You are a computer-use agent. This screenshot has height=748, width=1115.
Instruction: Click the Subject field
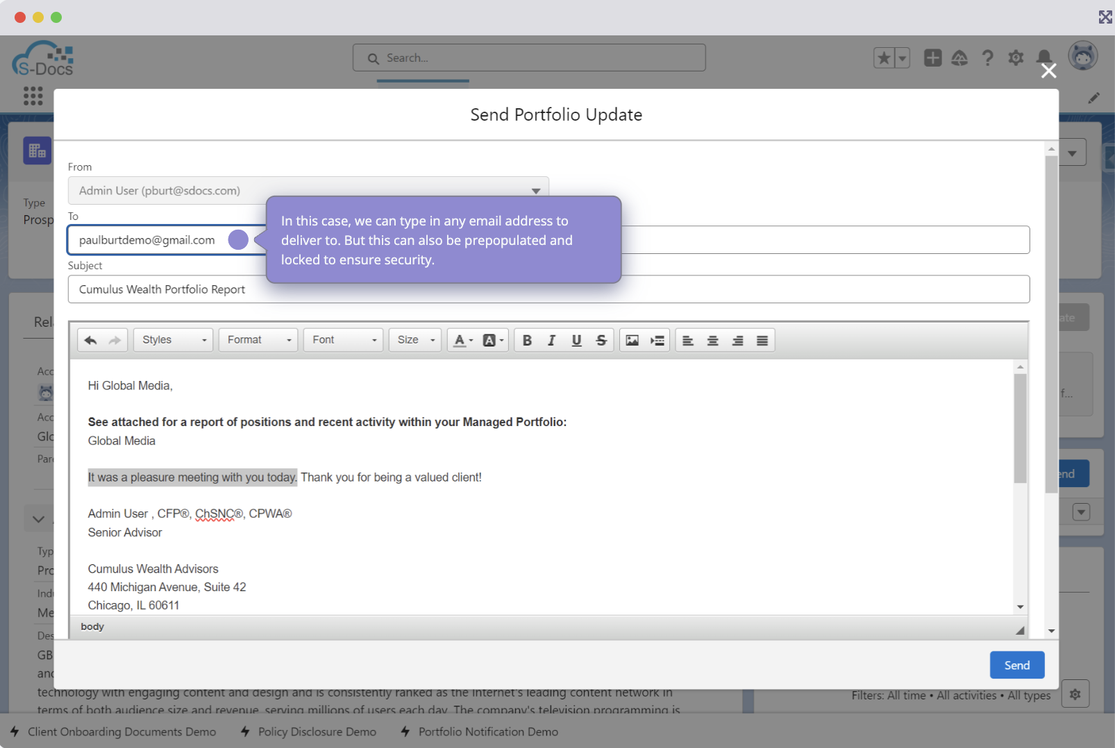coord(548,289)
